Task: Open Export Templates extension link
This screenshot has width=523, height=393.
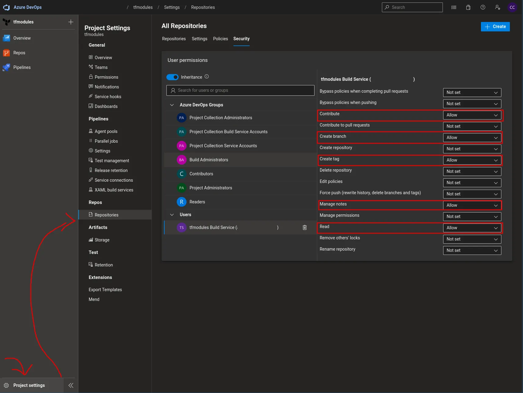Action: 105,290
